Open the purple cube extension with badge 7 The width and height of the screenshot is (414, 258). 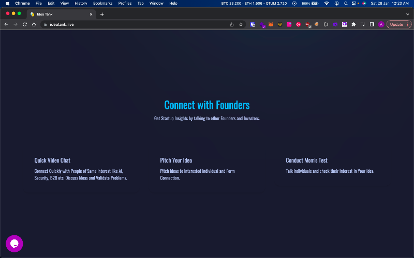tap(262, 25)
